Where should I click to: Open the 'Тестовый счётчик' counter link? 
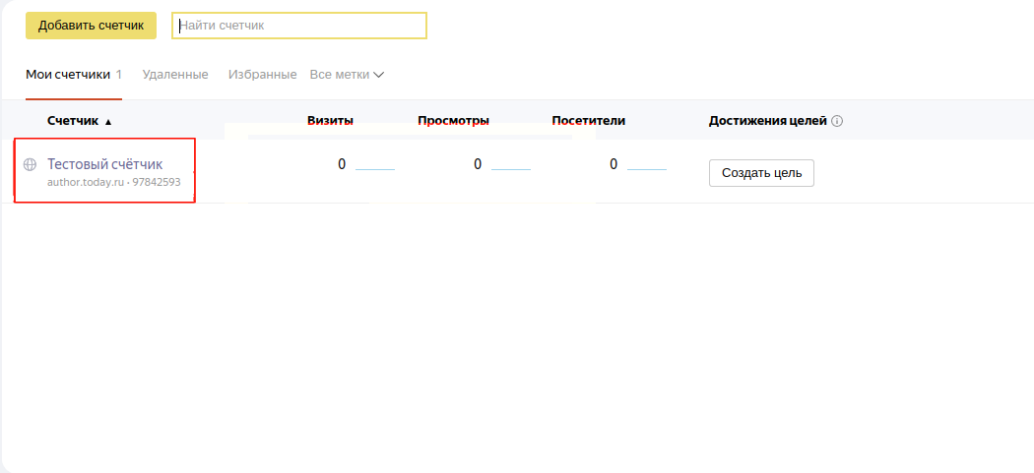(104, 164)
